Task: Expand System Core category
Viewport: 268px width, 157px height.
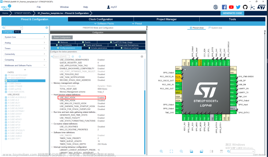Action: point(44,37)
